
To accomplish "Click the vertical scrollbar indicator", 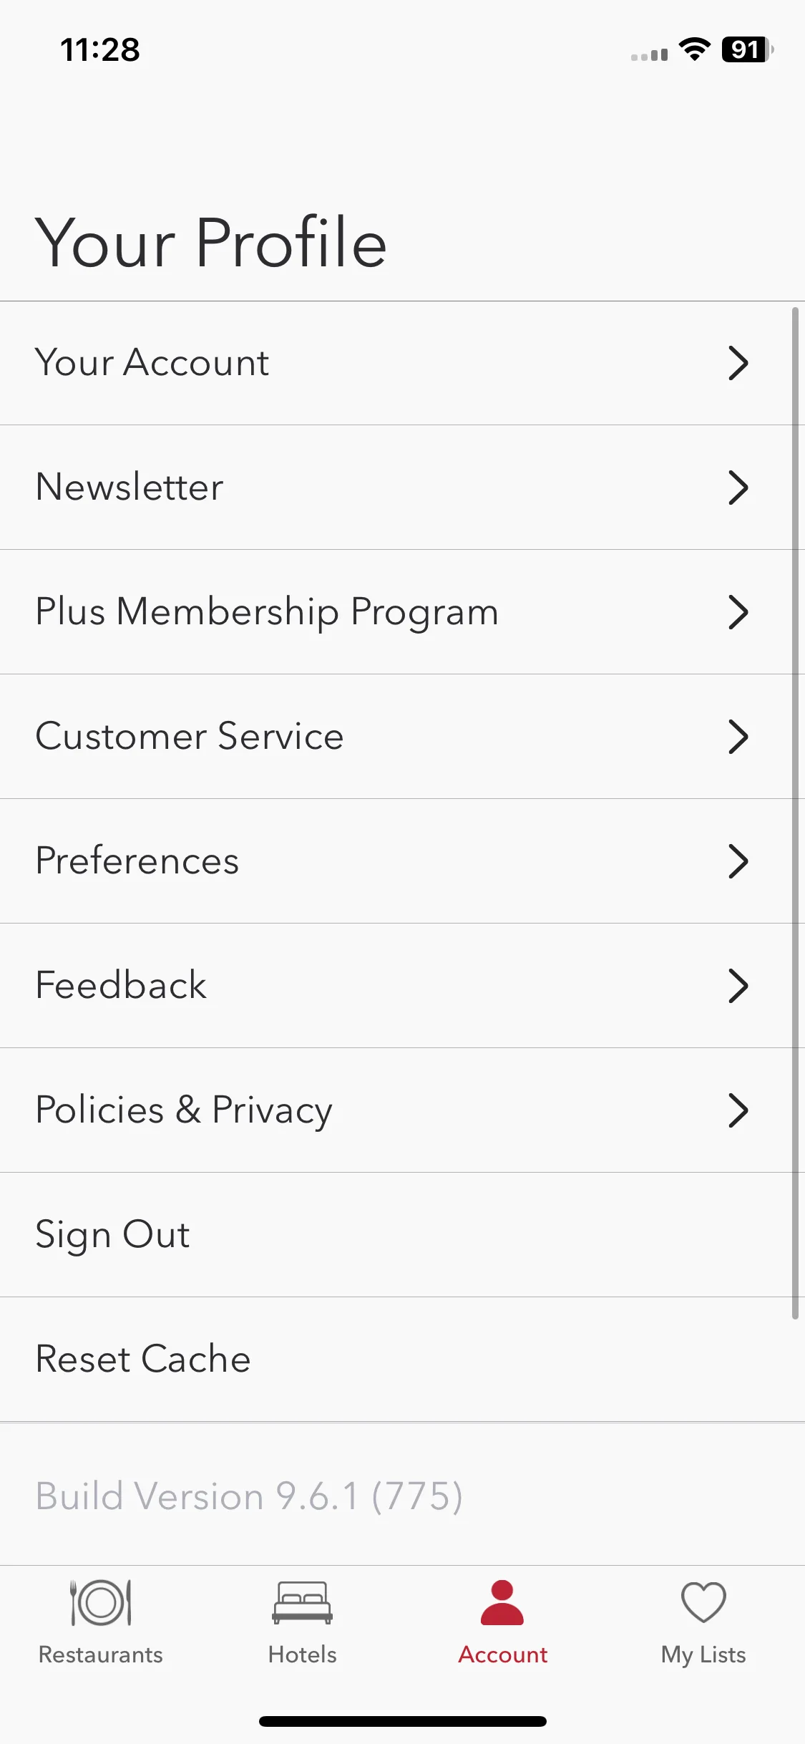I will point(795,813).
